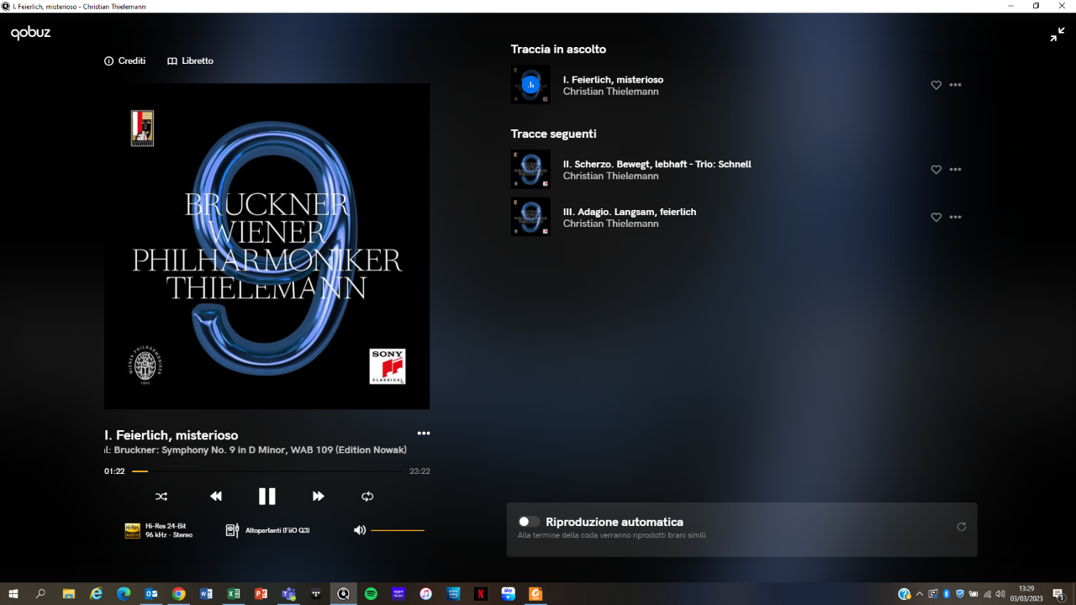Go back to previous track

[x=216, y=497]
